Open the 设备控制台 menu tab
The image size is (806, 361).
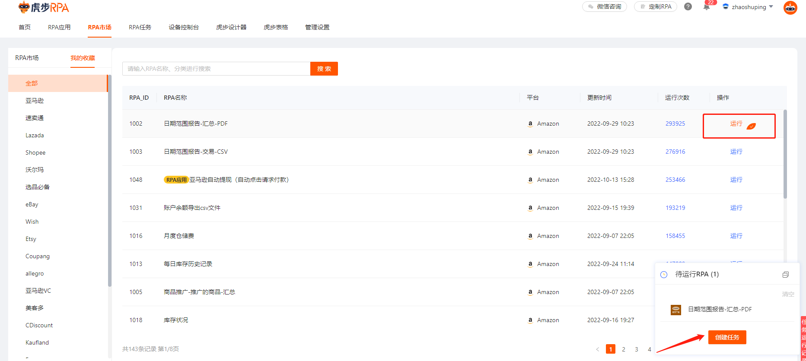[x=184, y=27]
